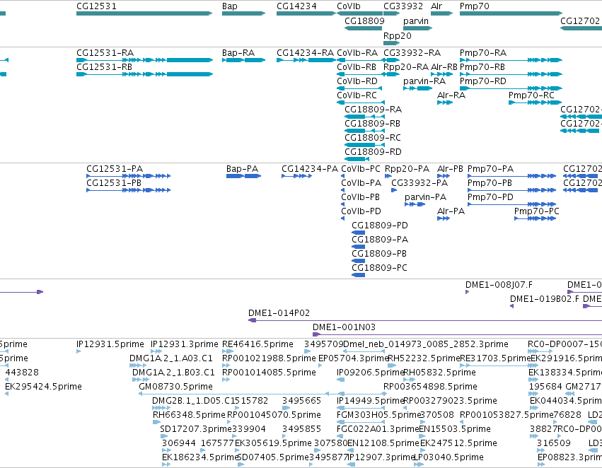The height and width of the screenshot is (468, 602).
Task: Click transcript CG18809-RD
Action: [x=357, y=159]
